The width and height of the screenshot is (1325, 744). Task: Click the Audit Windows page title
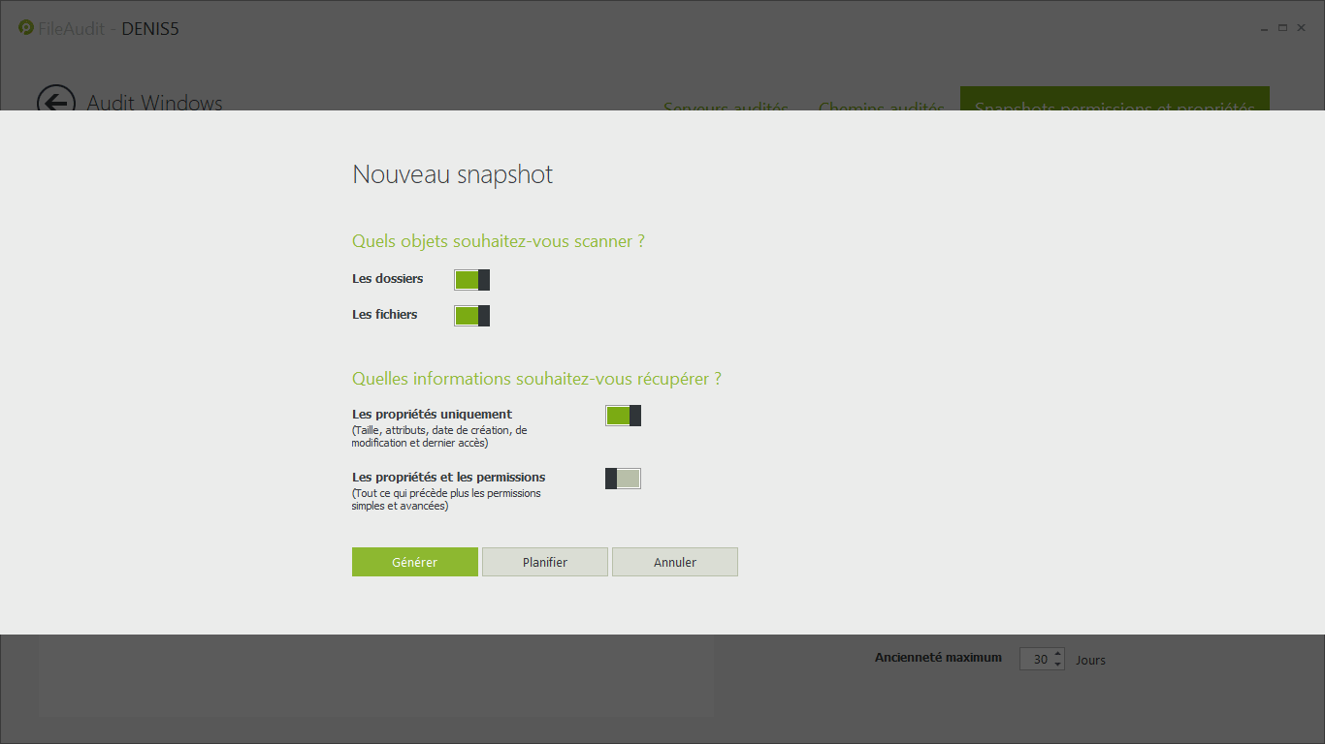point(155,103)
